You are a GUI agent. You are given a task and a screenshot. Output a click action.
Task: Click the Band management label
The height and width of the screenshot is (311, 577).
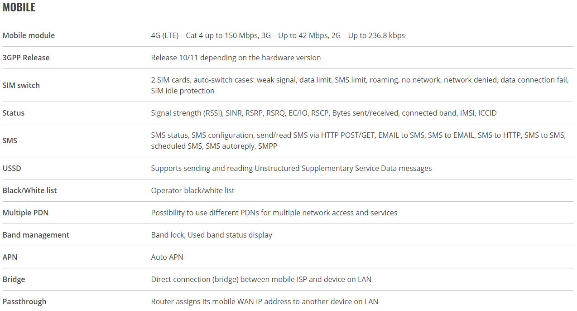pyautogui.click(x=36, y=235)
